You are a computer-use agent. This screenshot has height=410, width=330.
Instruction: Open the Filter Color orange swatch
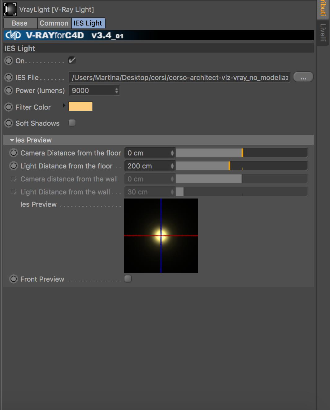coord(80,106)
